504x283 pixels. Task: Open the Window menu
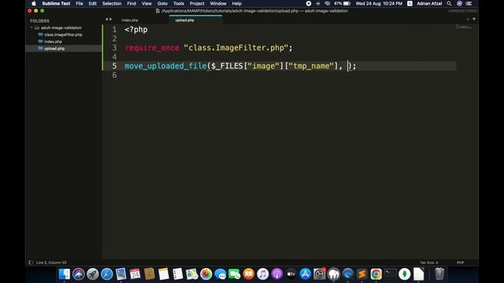pos(218,3)
